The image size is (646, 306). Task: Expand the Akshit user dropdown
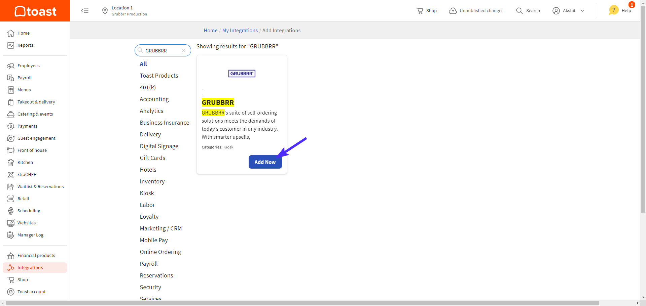click(x=582, y=11)
